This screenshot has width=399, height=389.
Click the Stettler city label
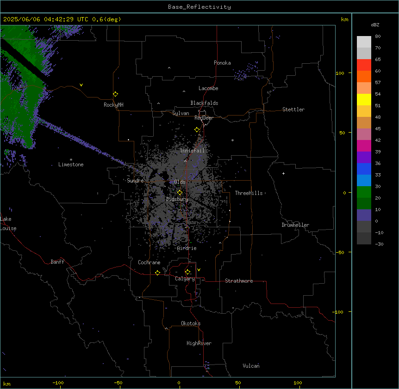click(293, 109)
